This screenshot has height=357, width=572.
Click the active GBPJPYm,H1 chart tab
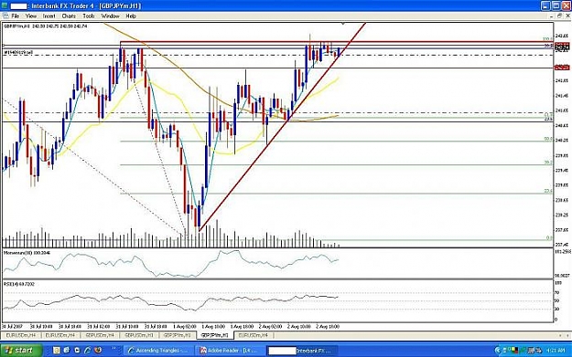pyautogui.click(x=215, y=335)
